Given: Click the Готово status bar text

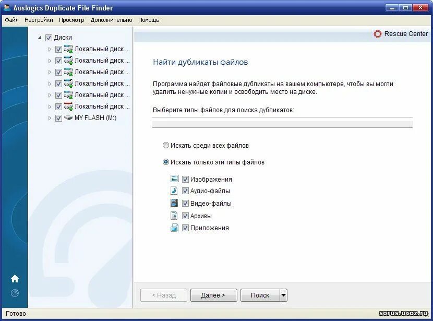Looking at the screenshot, I should 16,314.
